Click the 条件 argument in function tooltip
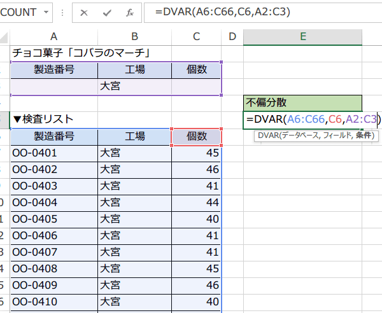382x313 pixels. [x=365, y=136]
